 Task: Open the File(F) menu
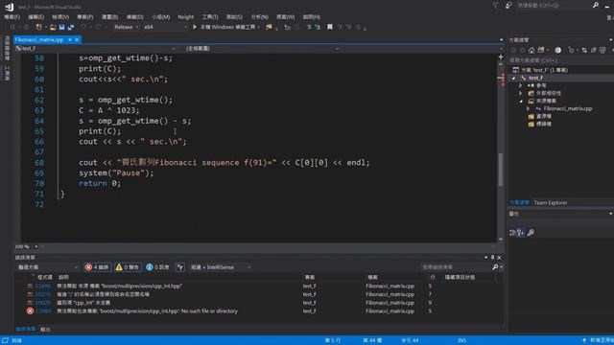pyautogui.click(x=12, y=17)
